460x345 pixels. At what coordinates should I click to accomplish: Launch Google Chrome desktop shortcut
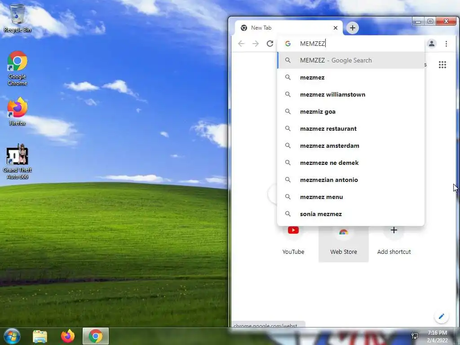point(18,68)
